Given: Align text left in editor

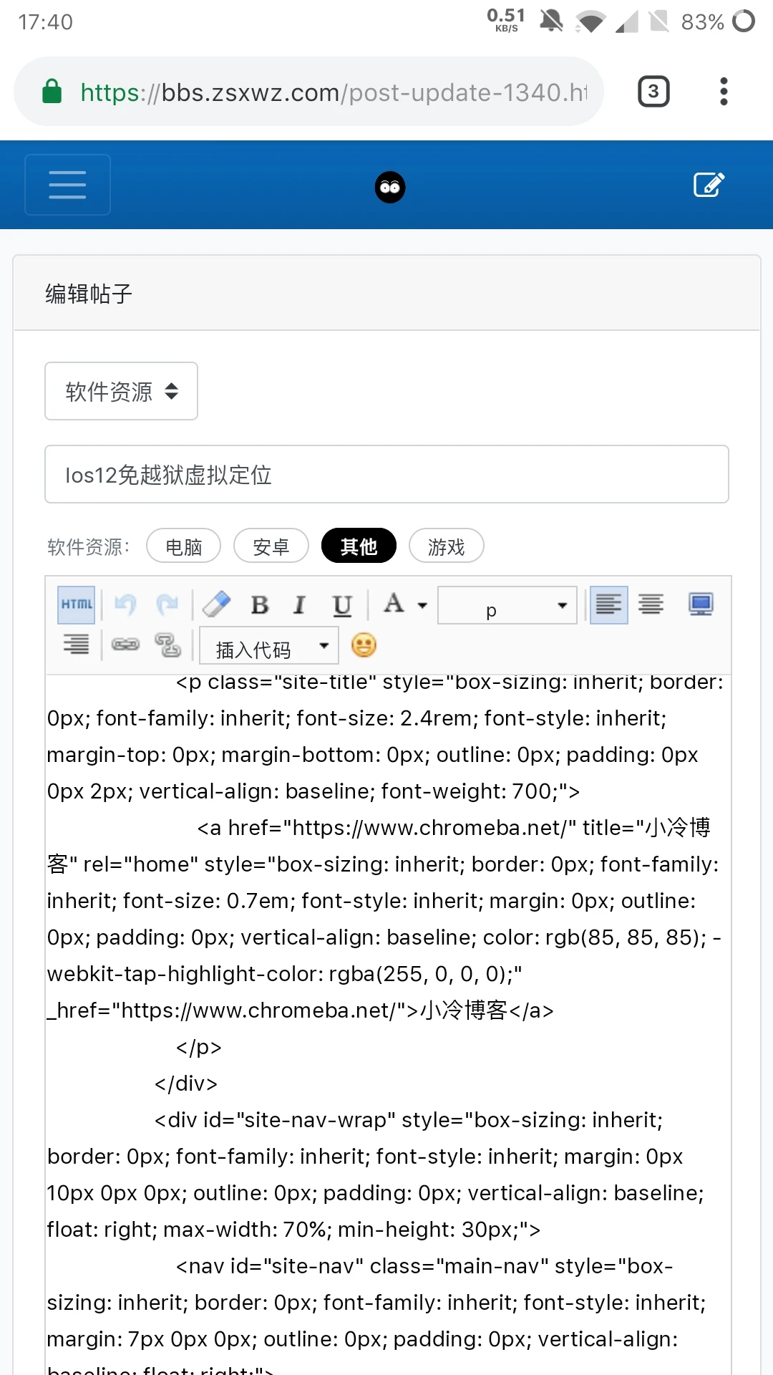Looking at the screenshot, I should tap(608, 604).
